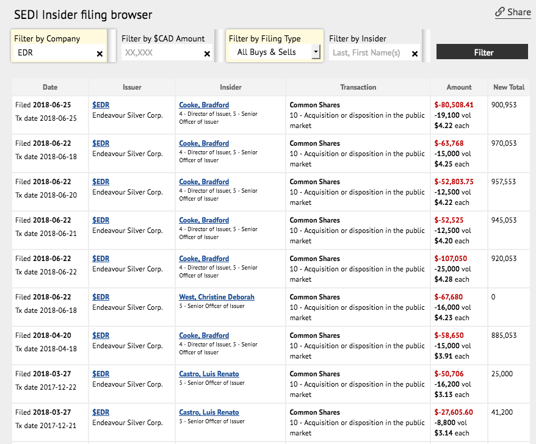536x444 pixels.
Task: Open Cooke, Bradford link filed 2018-04-20
Action: [x=204, y=335]
